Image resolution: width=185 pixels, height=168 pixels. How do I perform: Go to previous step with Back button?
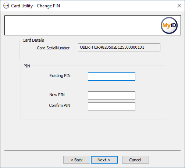click(77, 160)
